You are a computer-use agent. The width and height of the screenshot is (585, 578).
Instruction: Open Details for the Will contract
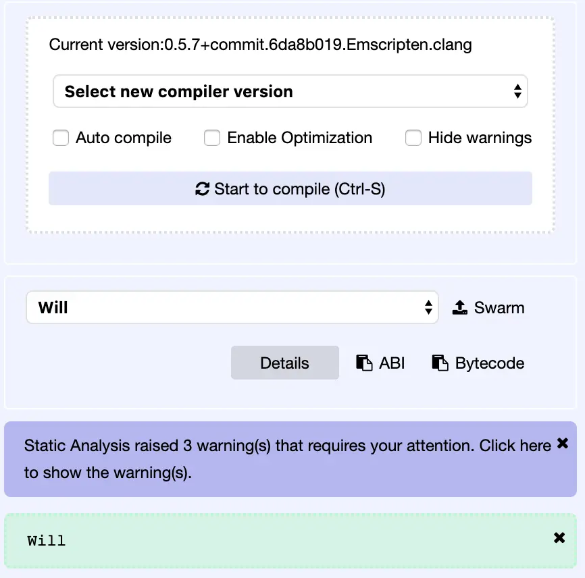tap(284, 363)
